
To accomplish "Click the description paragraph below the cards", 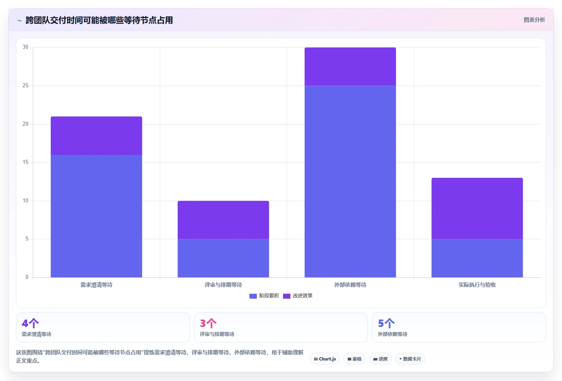I will point(160,356).
